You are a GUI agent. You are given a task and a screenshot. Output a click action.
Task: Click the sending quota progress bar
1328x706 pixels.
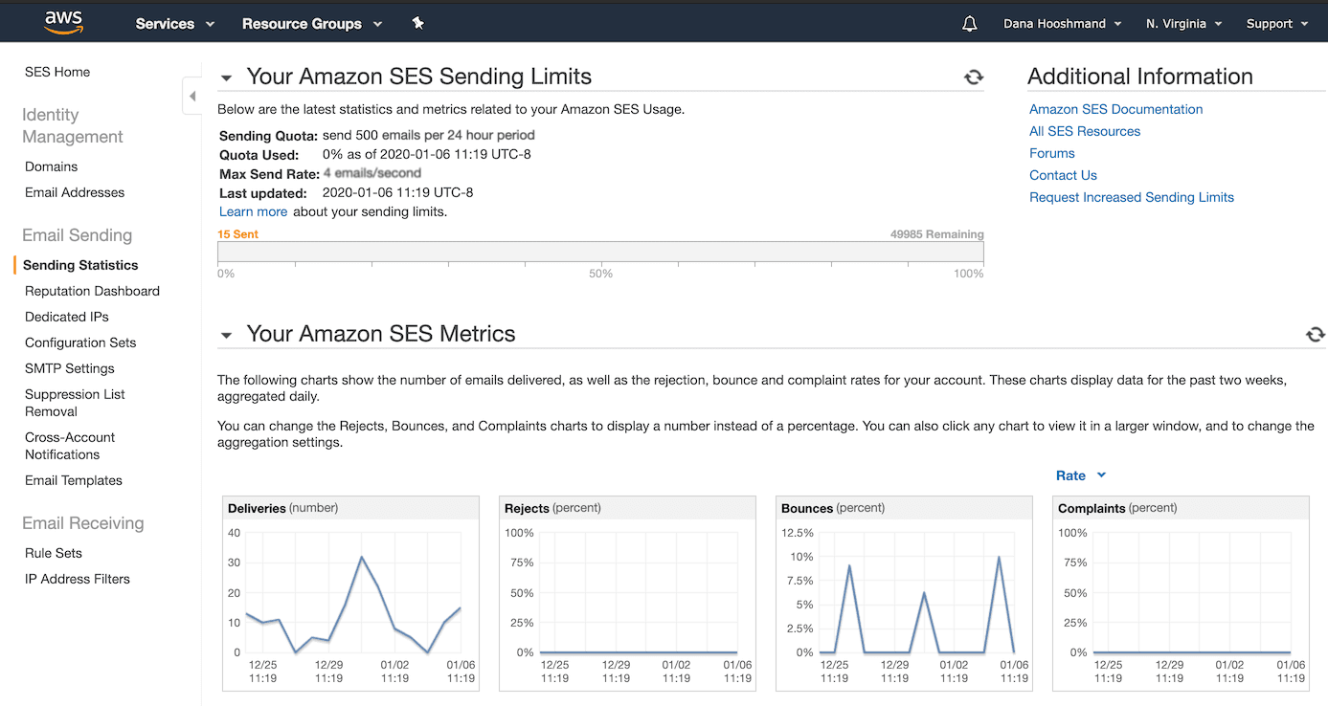(x=600, y=252)
